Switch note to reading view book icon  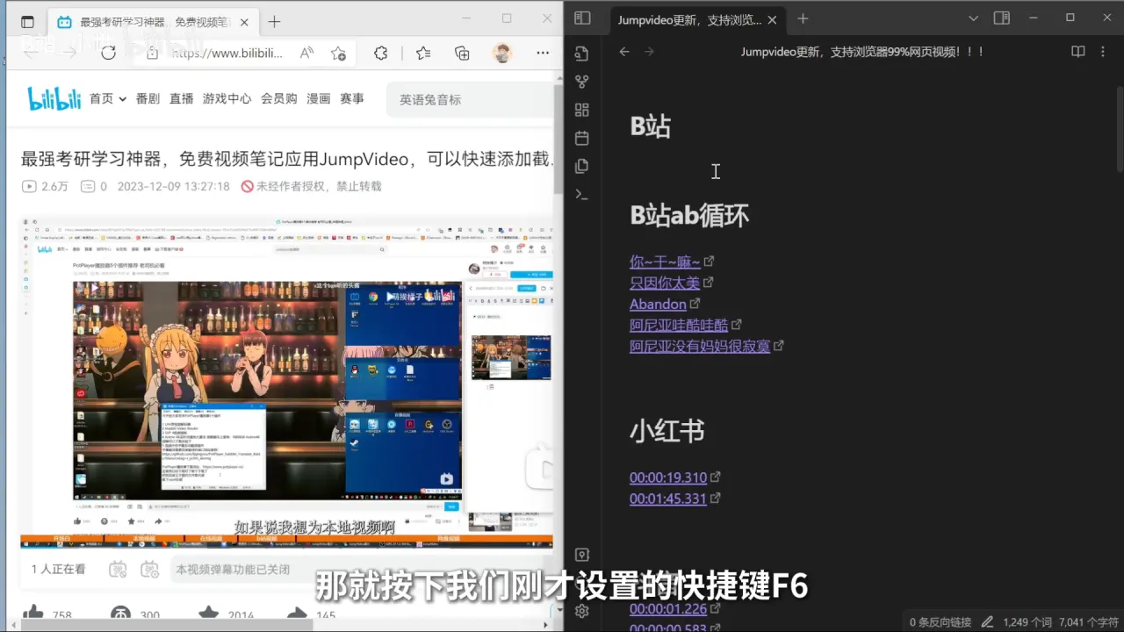tap(1078, 52)
